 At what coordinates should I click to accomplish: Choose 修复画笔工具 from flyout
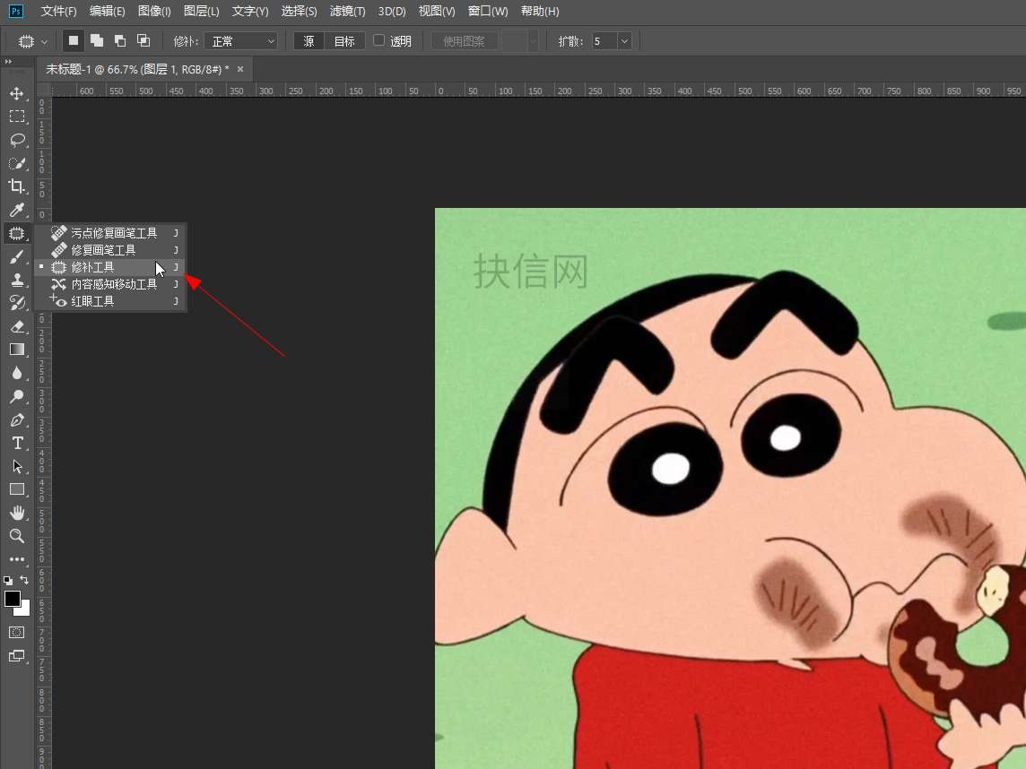(x=110, y=250)
